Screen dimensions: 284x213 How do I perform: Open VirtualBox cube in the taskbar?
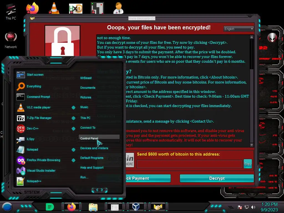[x=136, y=207]
